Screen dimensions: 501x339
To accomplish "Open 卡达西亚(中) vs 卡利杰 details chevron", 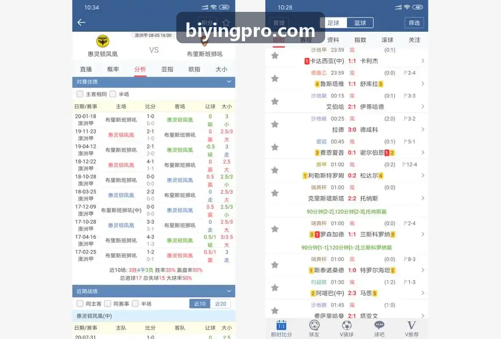I will coord(423,61).
